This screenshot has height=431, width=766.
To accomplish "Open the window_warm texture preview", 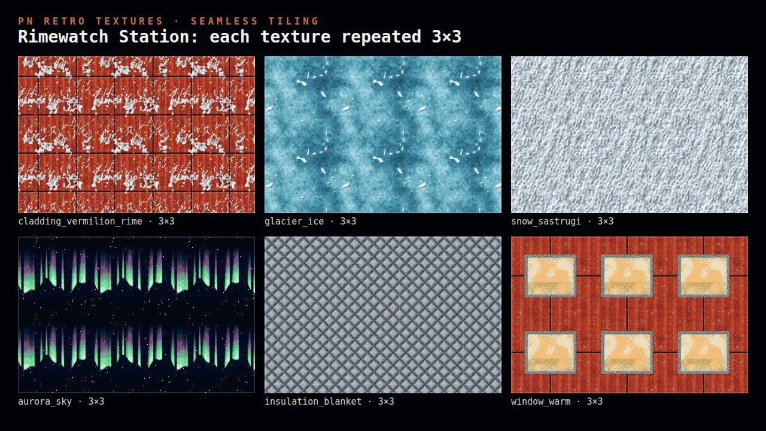I will click(630, 315).
